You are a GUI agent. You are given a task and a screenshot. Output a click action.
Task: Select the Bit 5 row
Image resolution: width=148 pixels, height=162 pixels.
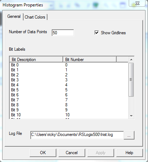[x=69, y=90]
